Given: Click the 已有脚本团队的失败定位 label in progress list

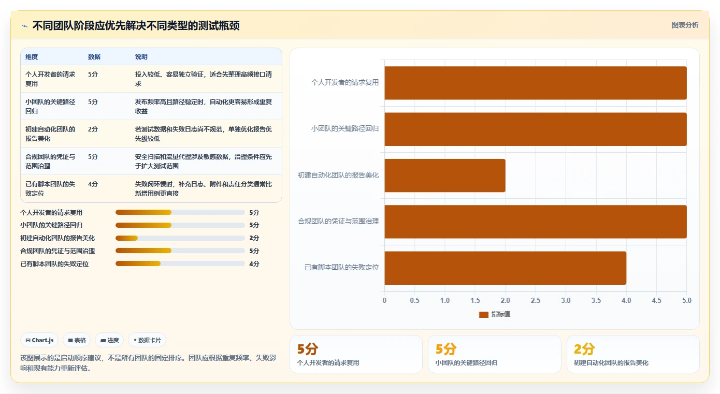Looking at the screenshot, I should pos(54,264).
